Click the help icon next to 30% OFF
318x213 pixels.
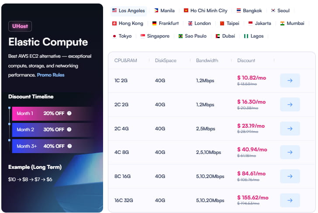click(69, 129)
